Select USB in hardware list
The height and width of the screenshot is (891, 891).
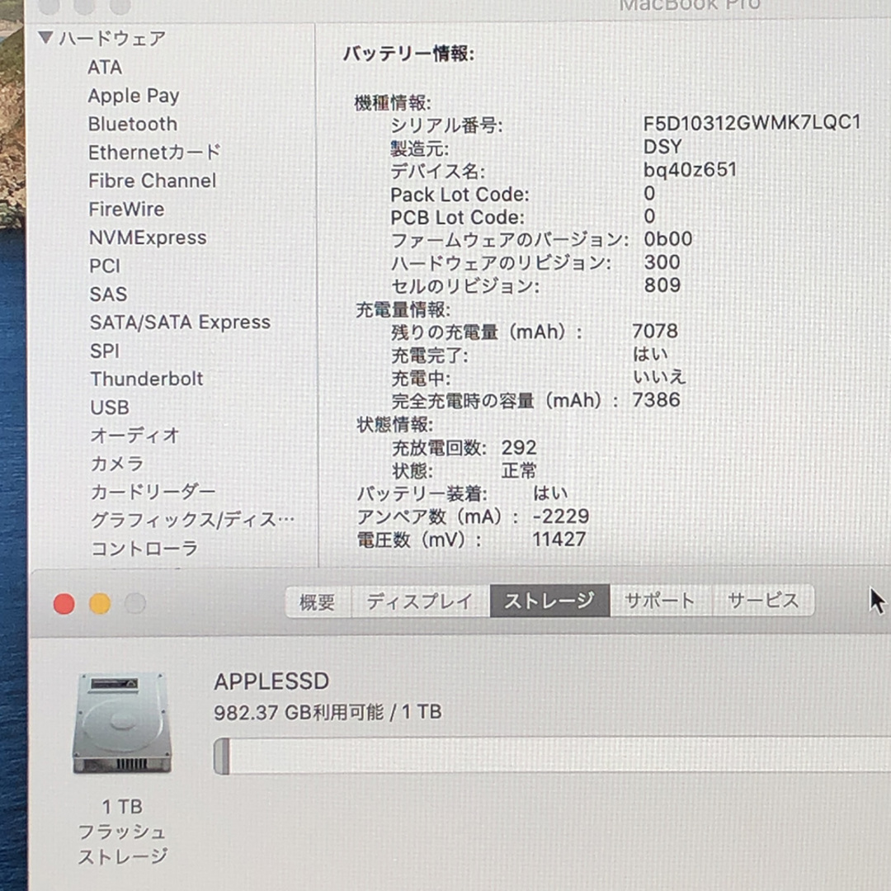click(x=111, y=408)
